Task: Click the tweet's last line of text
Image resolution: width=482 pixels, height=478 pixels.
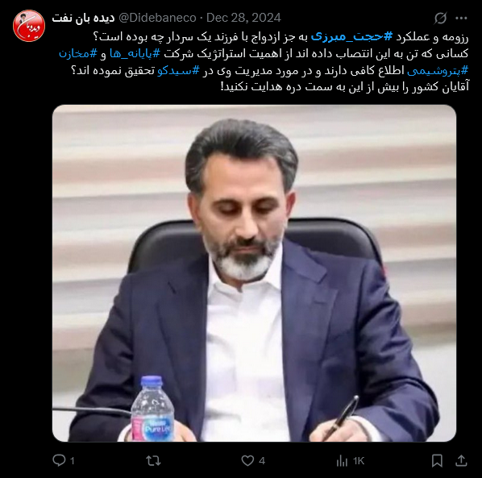Action: pos(345,87)
